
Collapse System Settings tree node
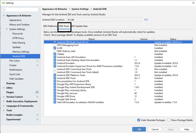pos(7,29)
